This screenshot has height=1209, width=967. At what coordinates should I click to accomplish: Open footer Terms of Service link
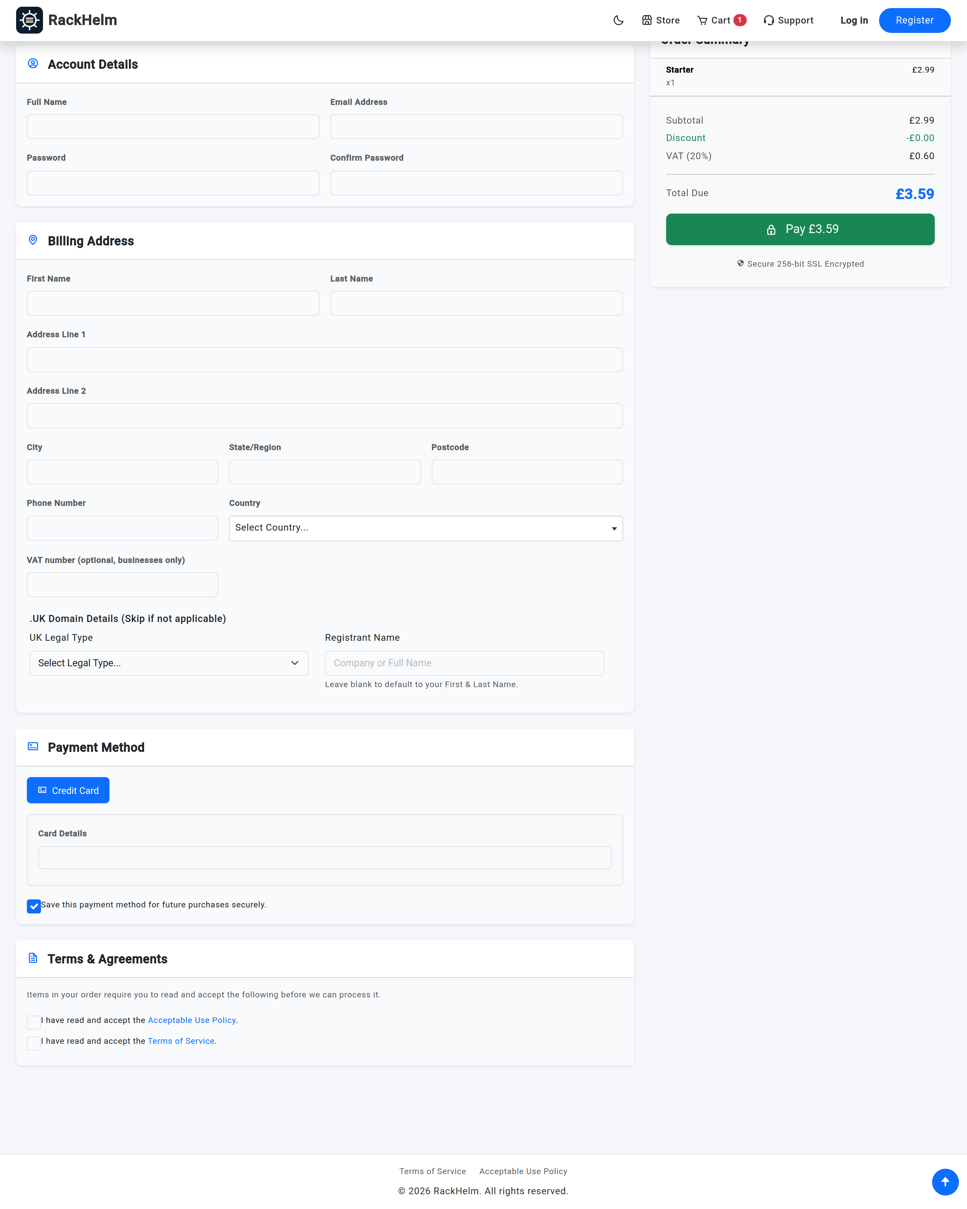(x=432, y=1171)
